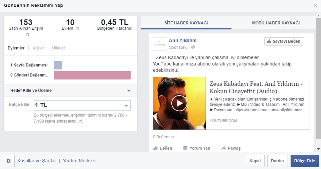
Task: Select the Mobil Haber Kaynağı preview tab
Action: pos(276,23)
